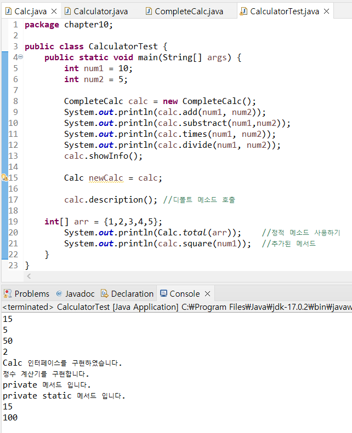
Task: Click the CalculatorTest.java warning file icon
Action: coord(243,11)
